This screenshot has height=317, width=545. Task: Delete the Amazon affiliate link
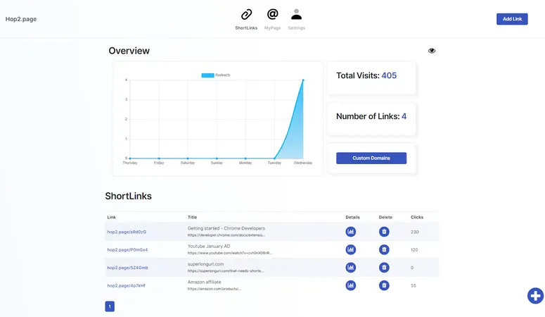tap(384, 285)
